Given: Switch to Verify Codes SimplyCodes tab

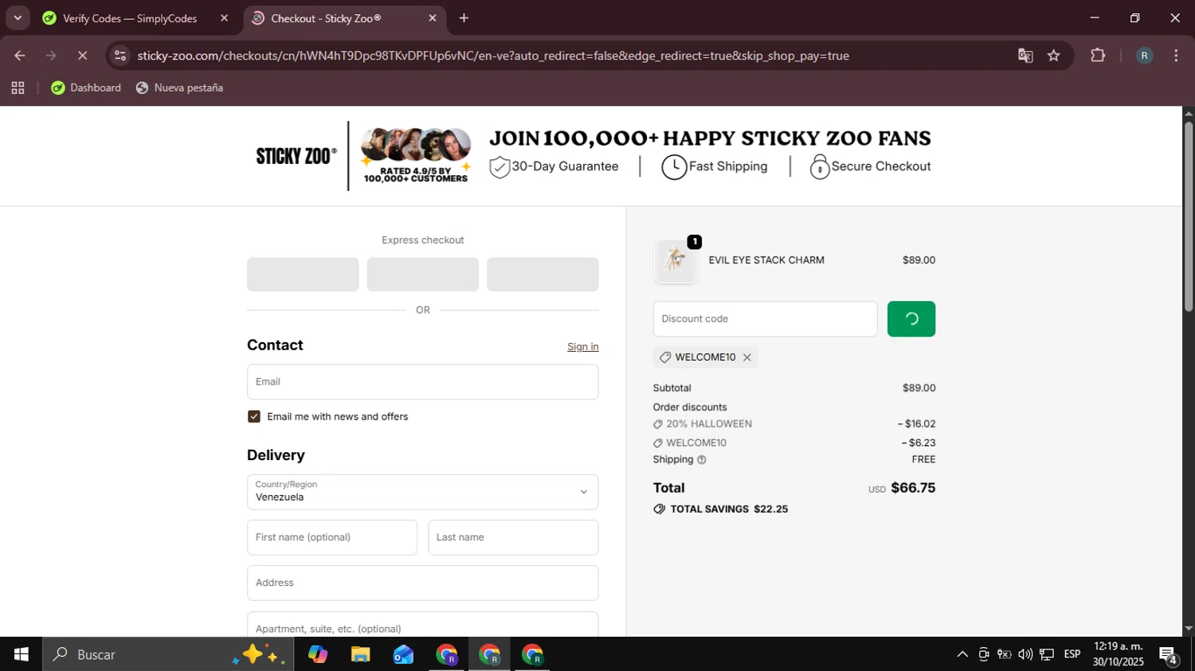Looking at the screenshot, I should click(129, 18).
